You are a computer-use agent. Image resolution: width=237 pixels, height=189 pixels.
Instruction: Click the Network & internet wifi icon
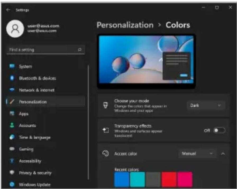tap(12, 90)
